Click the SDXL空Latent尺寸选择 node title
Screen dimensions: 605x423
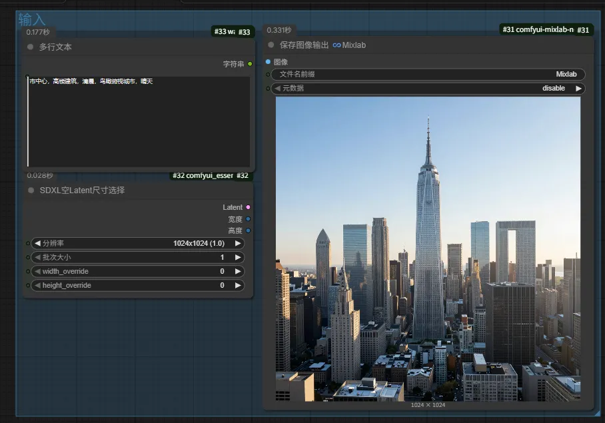[82, 190]
